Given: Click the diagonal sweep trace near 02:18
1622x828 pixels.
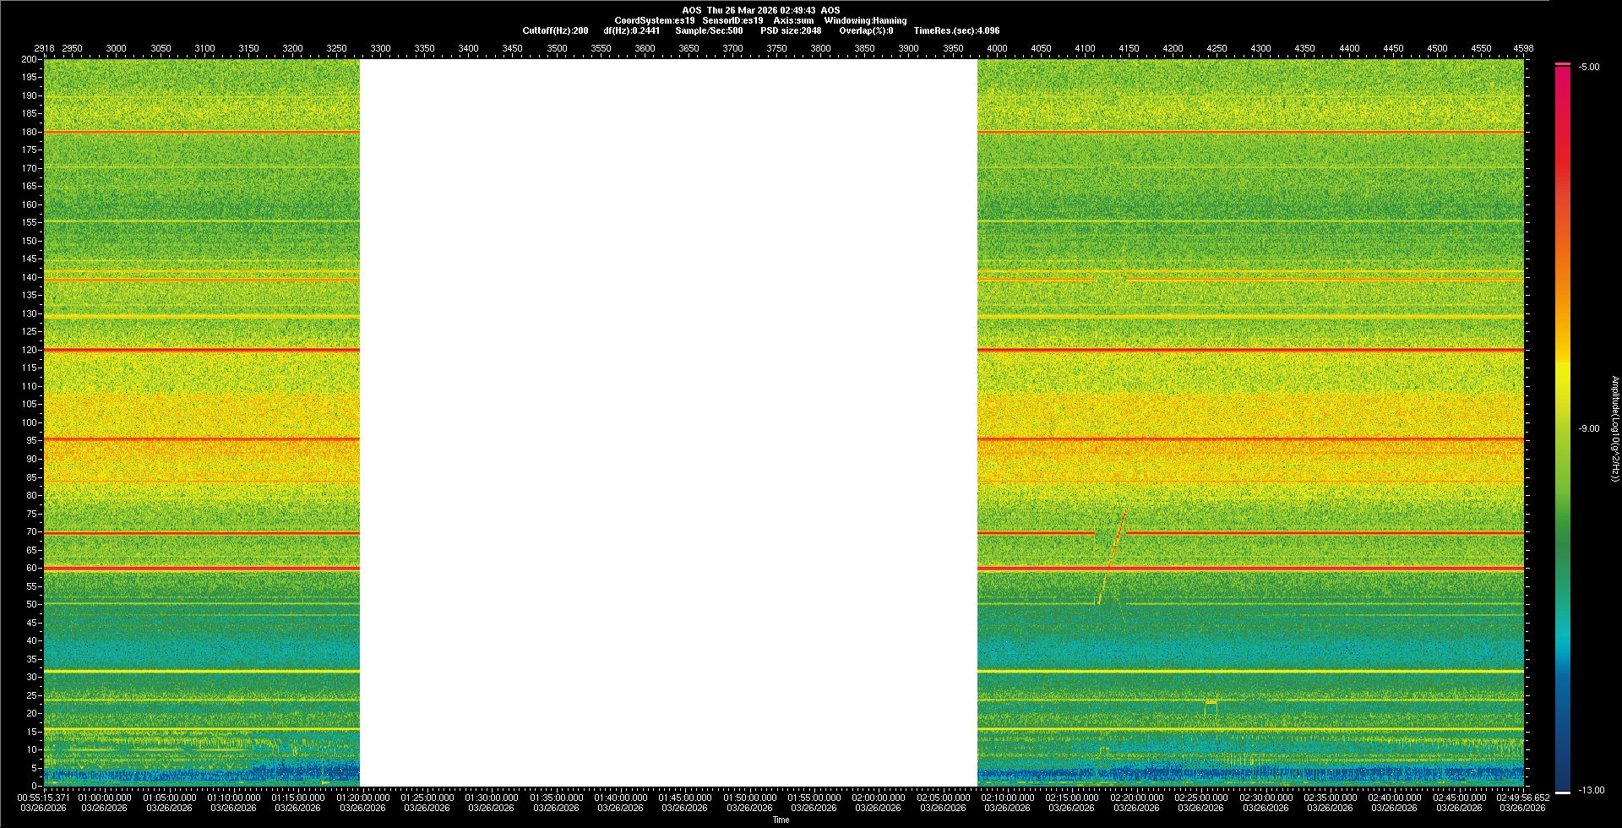Looking at the screenshot, I should point(1113,554).
